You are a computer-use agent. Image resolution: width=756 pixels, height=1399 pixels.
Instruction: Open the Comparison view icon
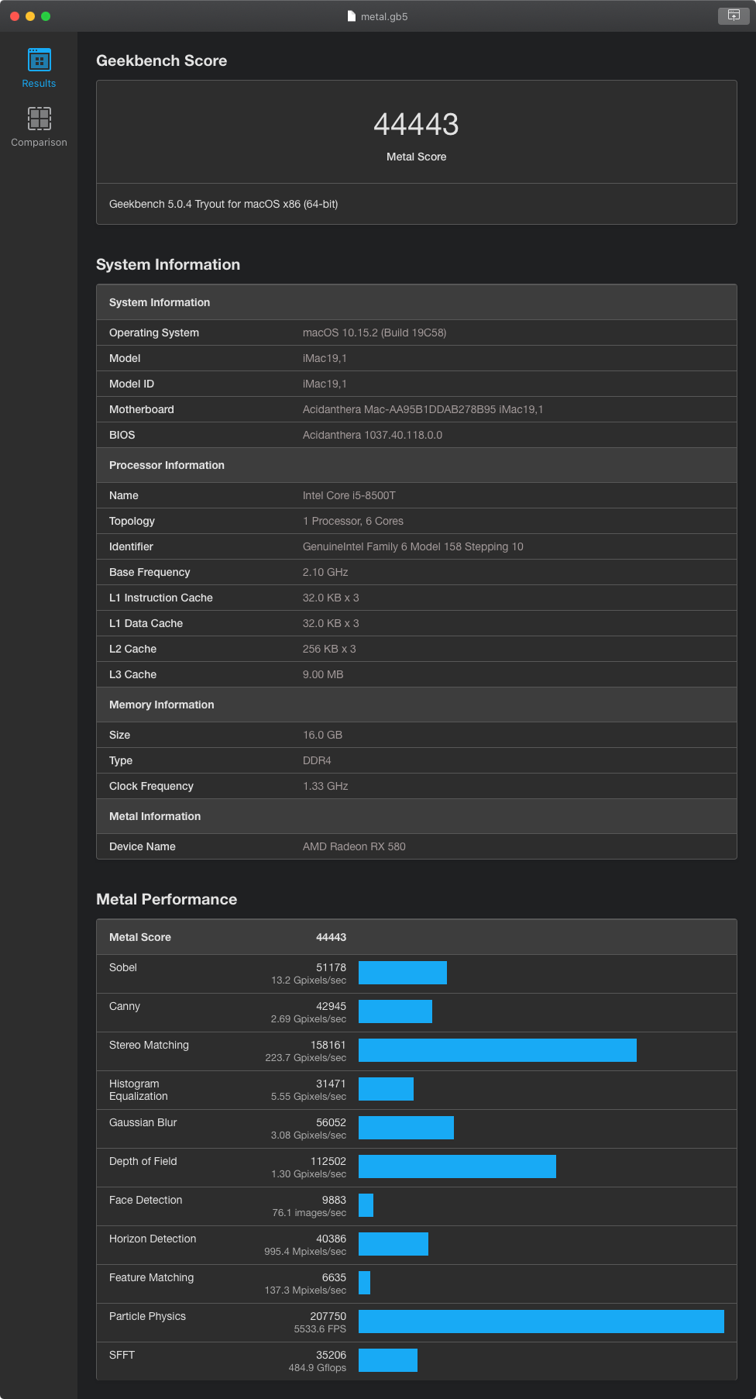[39, 119]
